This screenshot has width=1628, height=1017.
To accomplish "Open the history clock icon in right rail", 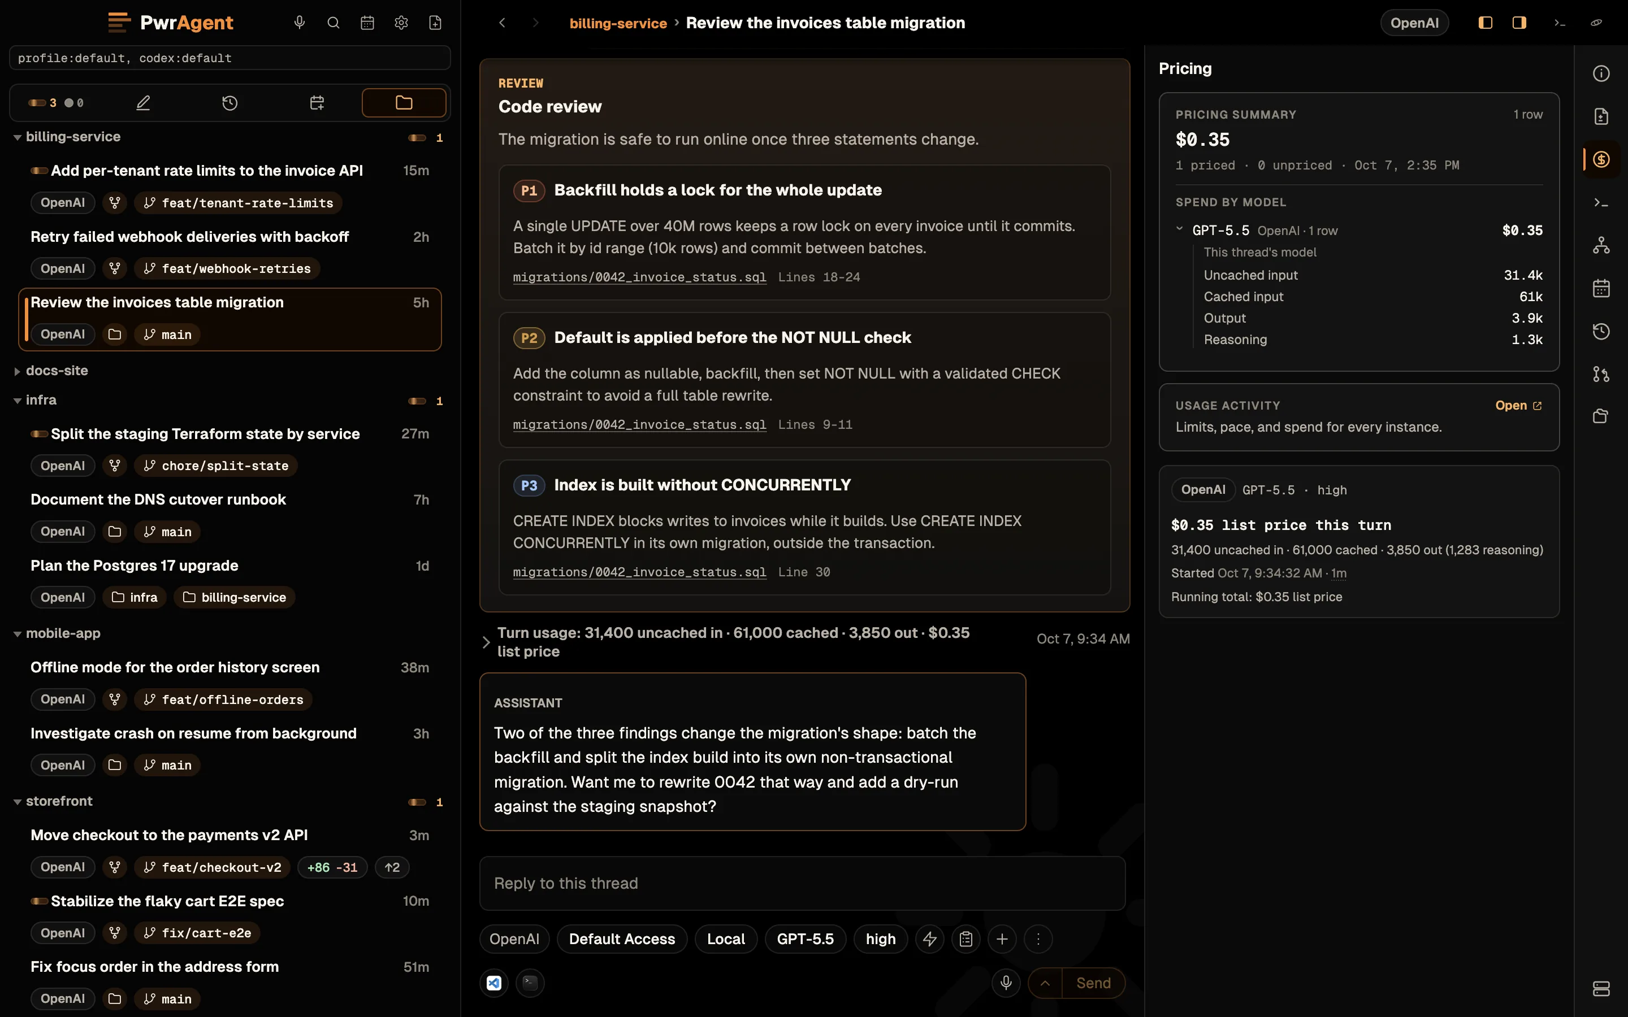I will [1601, 331].
